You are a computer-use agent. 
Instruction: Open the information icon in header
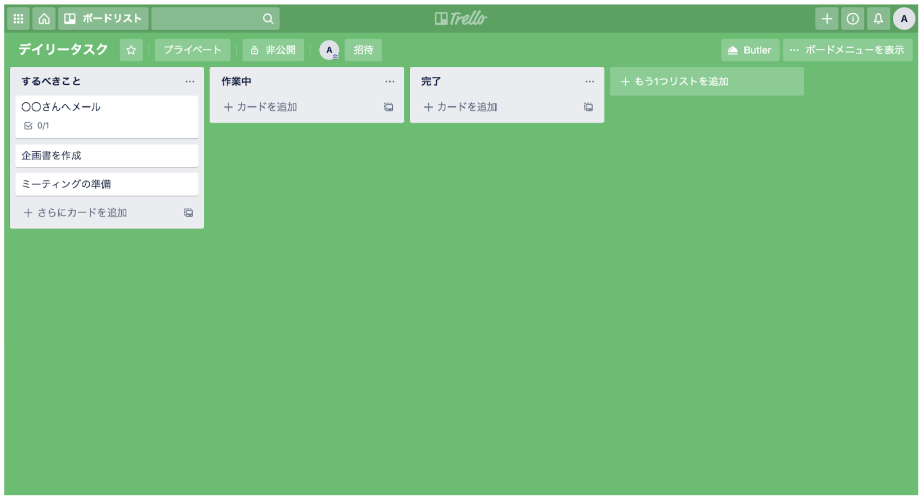853,19
